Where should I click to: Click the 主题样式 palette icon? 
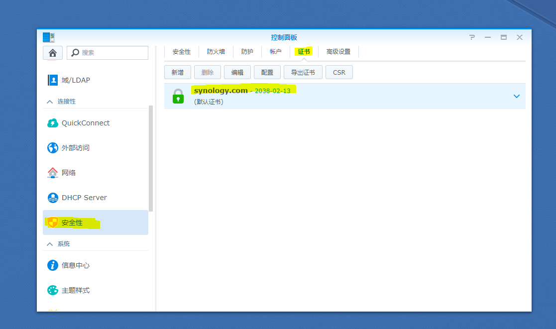(53, 290)
